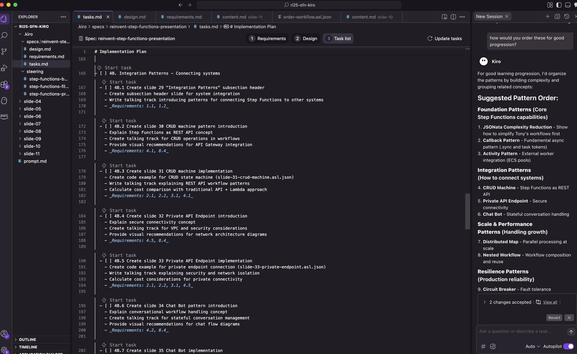Attach an image to the chat
This screenshot has height=354, width=577.
point(493,346)
